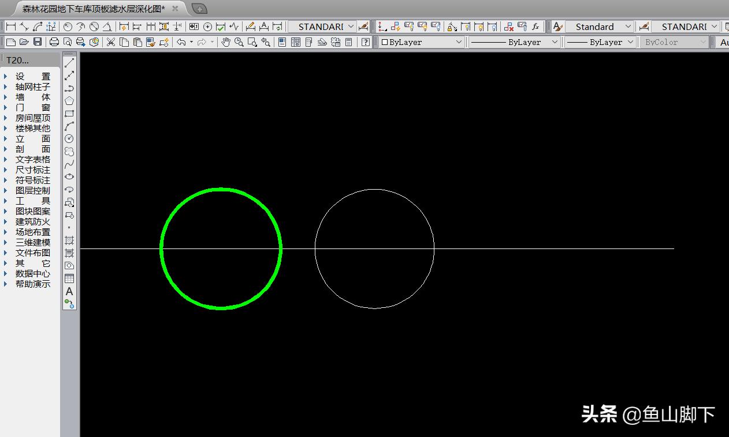Screen dimensions: 729x437
Task: Open the ByColor plot style dropdown
Action: click(x=674, y=42)
